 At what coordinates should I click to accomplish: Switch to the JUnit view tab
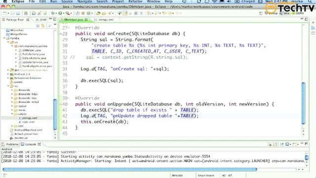coord(41,20)
